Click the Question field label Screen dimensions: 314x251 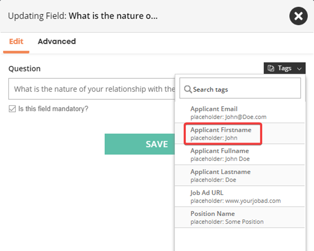tap(24, 68)
